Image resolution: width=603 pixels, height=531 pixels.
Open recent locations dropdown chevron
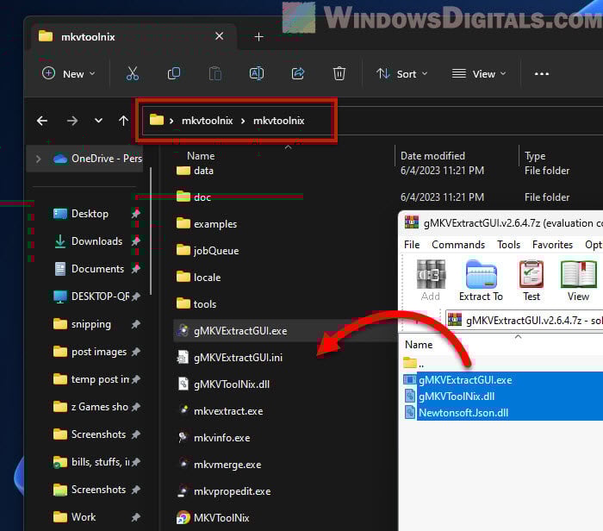[x=98, y=121]
